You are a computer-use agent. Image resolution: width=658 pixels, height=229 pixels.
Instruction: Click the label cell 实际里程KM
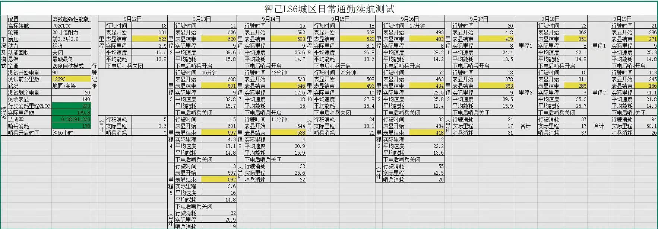29,113
